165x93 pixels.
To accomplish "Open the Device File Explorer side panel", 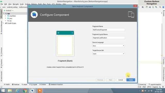I will [x=164, y=74].
